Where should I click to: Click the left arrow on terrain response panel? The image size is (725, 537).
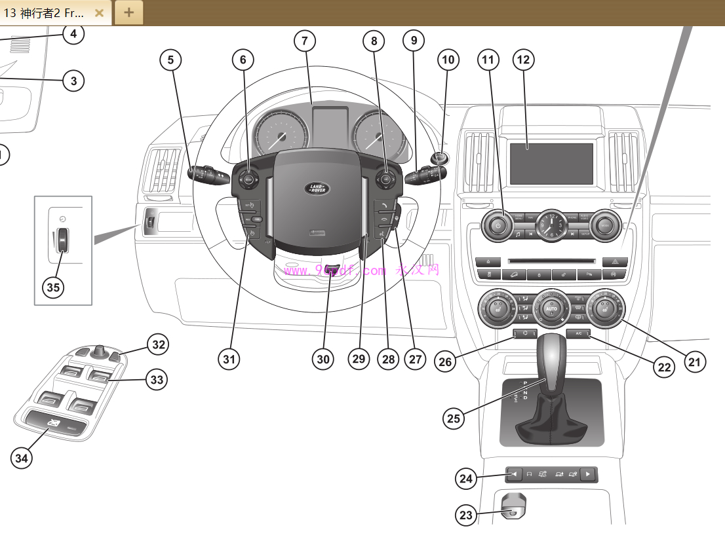point(515,474)
